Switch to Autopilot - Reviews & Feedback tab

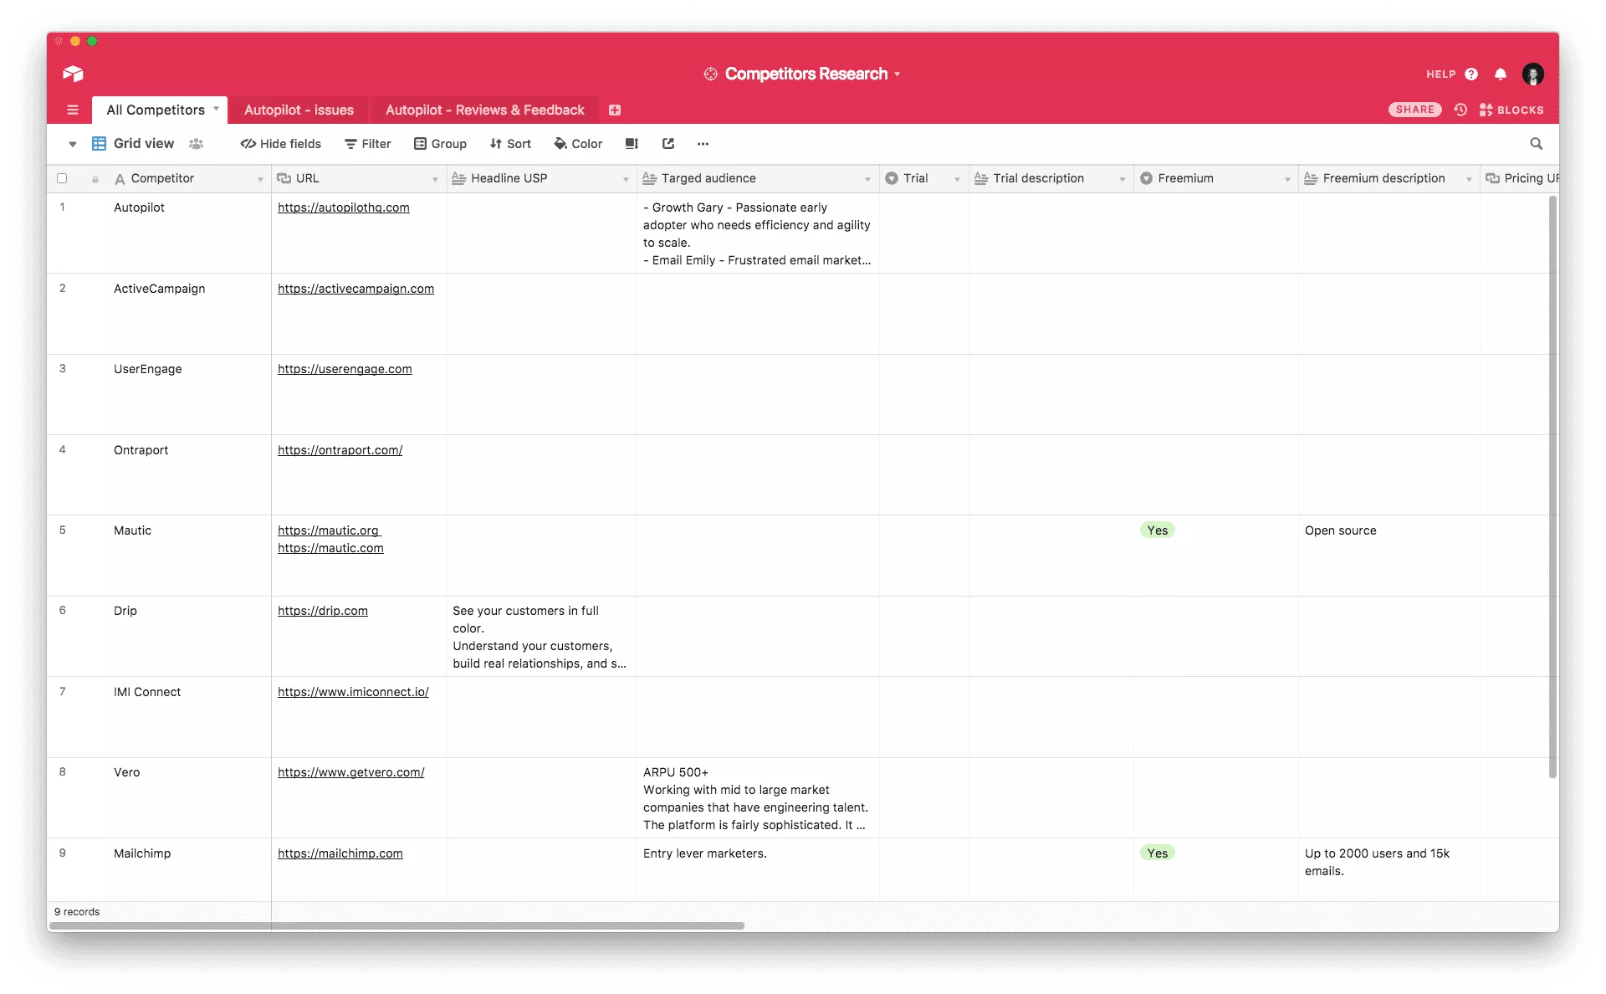pyautogui.click(x=485, y=110)
